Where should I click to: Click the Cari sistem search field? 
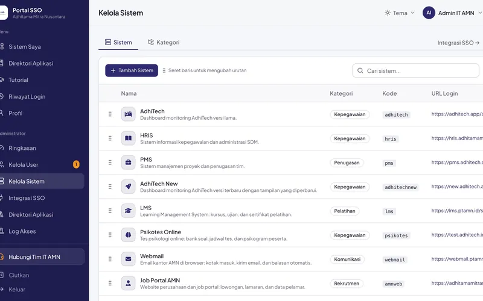[x=416, y=70]
